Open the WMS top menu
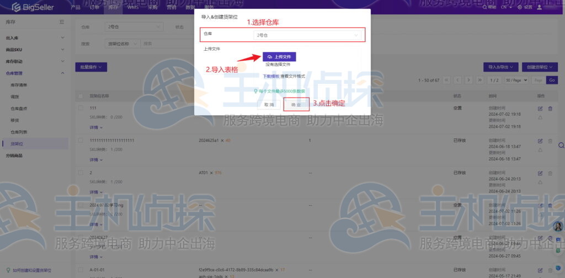Image resolution: width=565 pixels, height=278 pixels. click(x=132, y=7)
